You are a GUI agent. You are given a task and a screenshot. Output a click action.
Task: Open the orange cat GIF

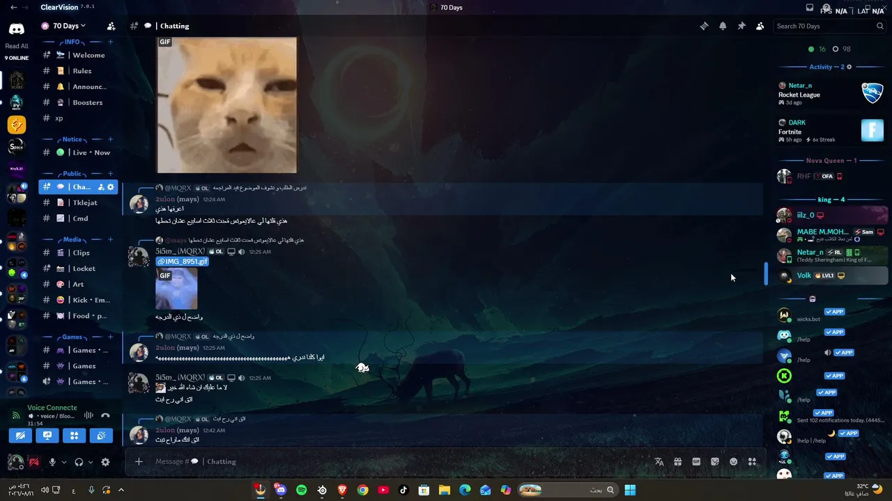click(226, 105)
